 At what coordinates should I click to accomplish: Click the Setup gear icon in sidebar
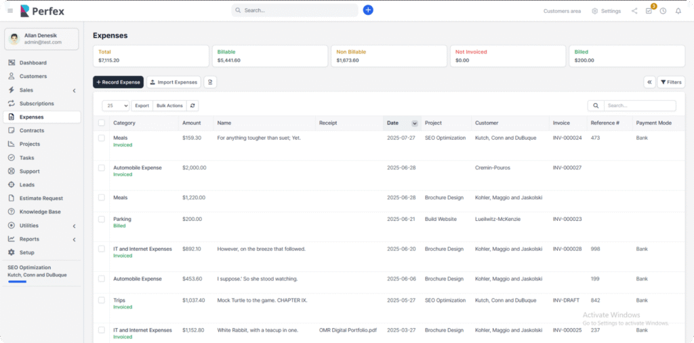point(12,252)
